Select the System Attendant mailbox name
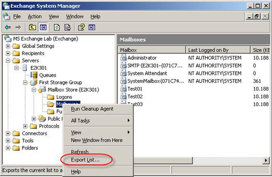This screenshot has height=177, width=272. point(147,73)
